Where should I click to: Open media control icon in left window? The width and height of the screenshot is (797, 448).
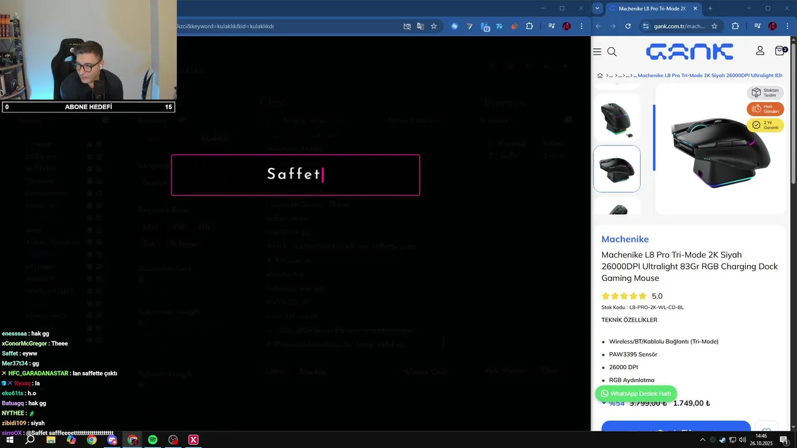tap(552, 26)
